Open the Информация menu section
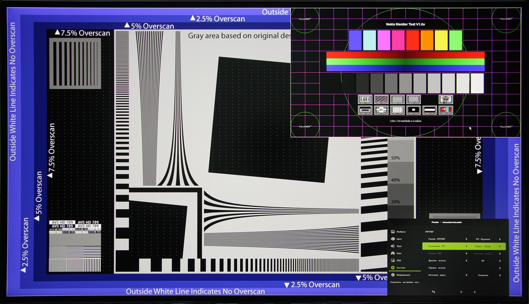 (x=401, y=275)
